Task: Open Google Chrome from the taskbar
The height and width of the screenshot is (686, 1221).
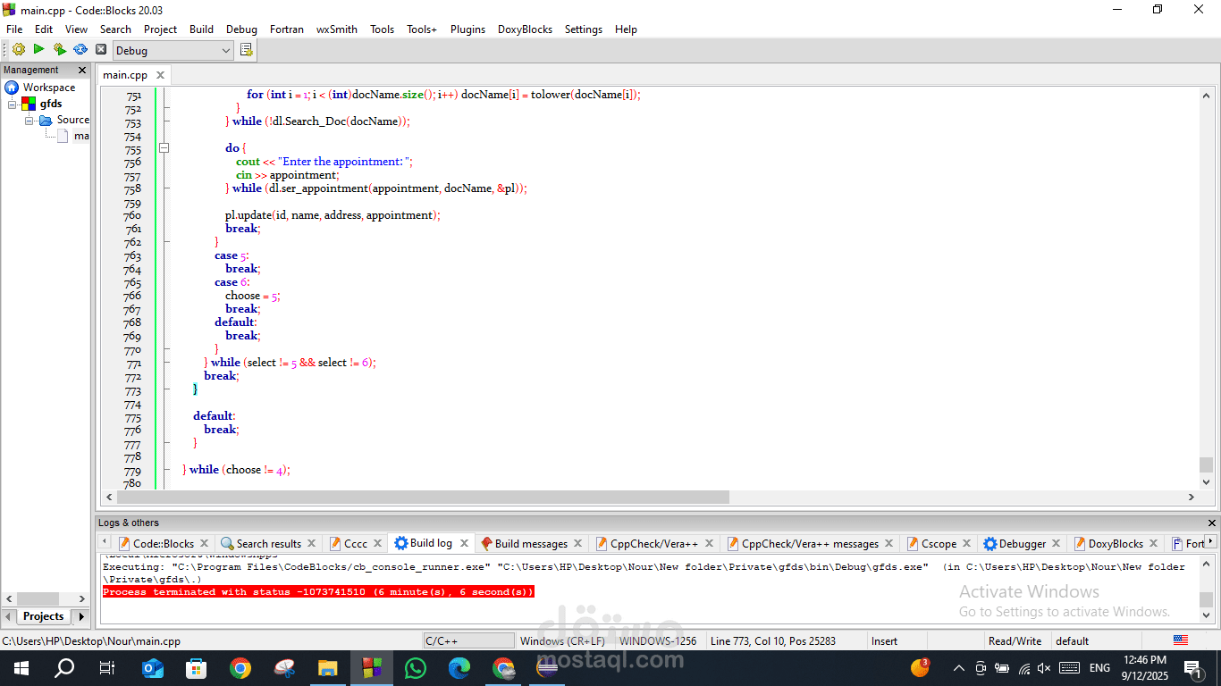Action: tap(240, 667)
